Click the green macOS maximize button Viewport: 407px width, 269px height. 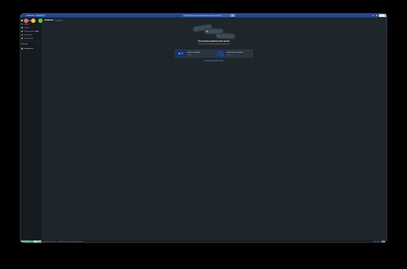click(41, 20)
